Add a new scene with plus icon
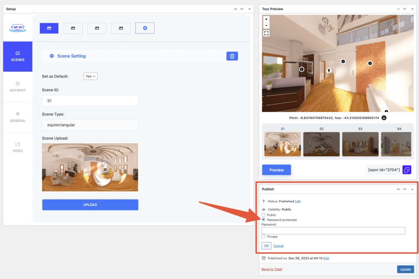The height and width of the screenshot is (279, 419). [145, 28]
